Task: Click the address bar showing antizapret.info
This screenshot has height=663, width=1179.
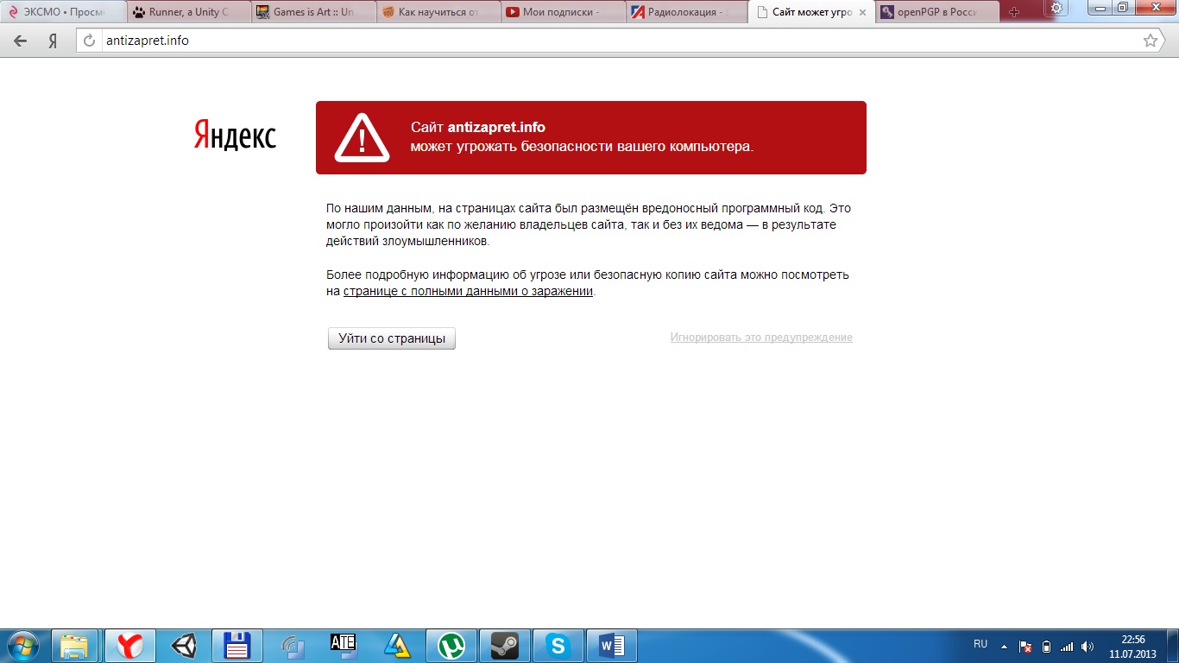Action: coord(621,41)
